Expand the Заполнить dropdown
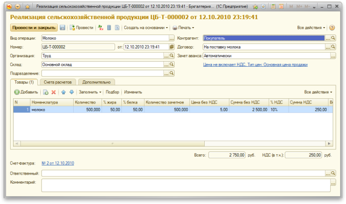 [90, 92]
